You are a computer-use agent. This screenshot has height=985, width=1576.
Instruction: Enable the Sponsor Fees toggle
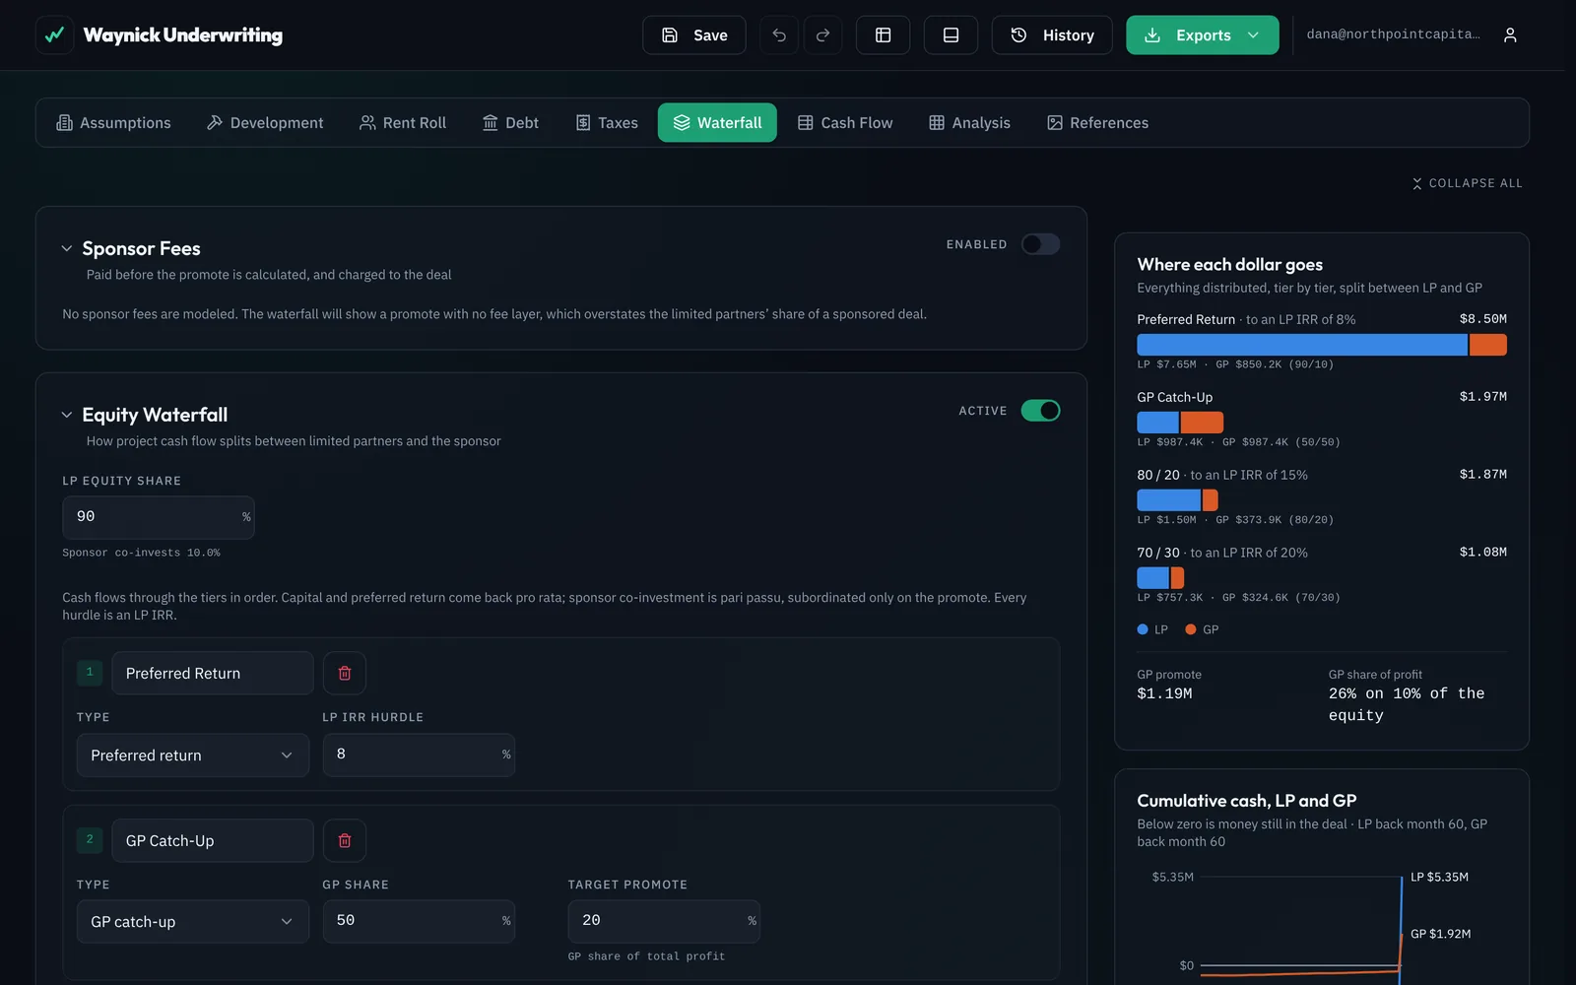[x=1040, y=244]
